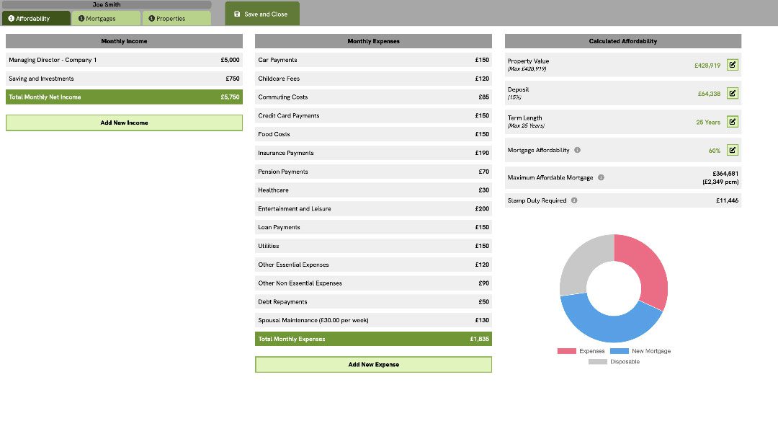Click the info icon on the Properties tab
This screenshot has height=421, width=778.
[x=152, y=18]
